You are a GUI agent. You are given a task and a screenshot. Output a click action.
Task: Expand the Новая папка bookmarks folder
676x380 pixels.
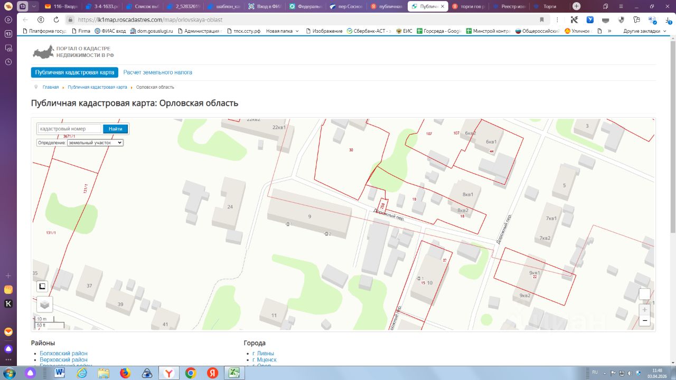pos(282,31)
